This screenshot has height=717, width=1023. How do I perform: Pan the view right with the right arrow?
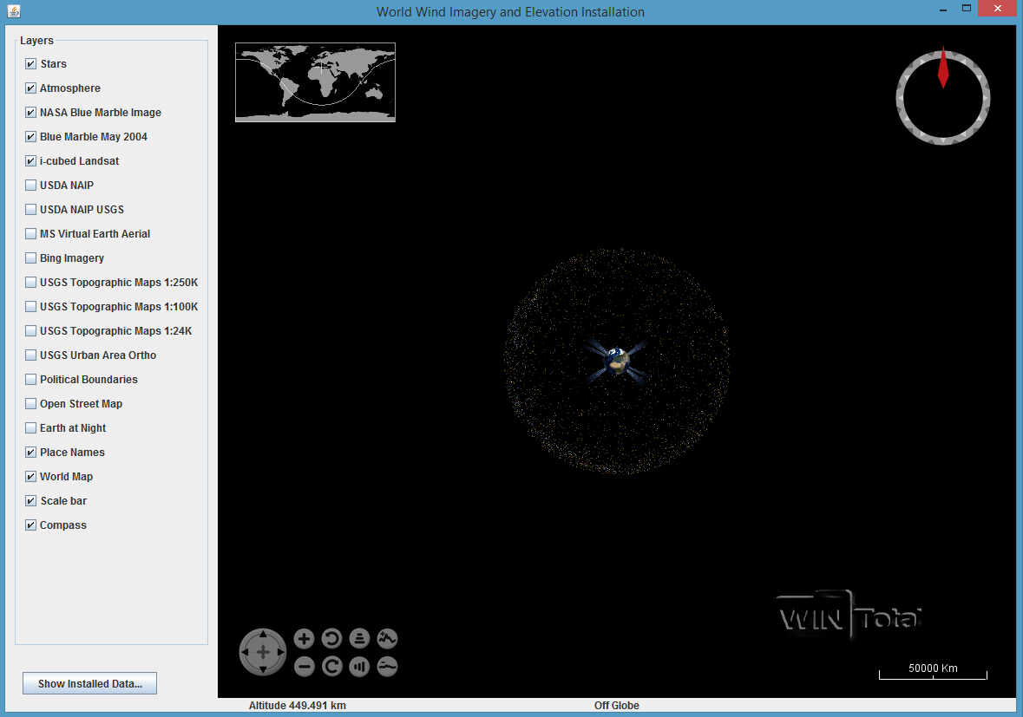(x=280, y=652)
